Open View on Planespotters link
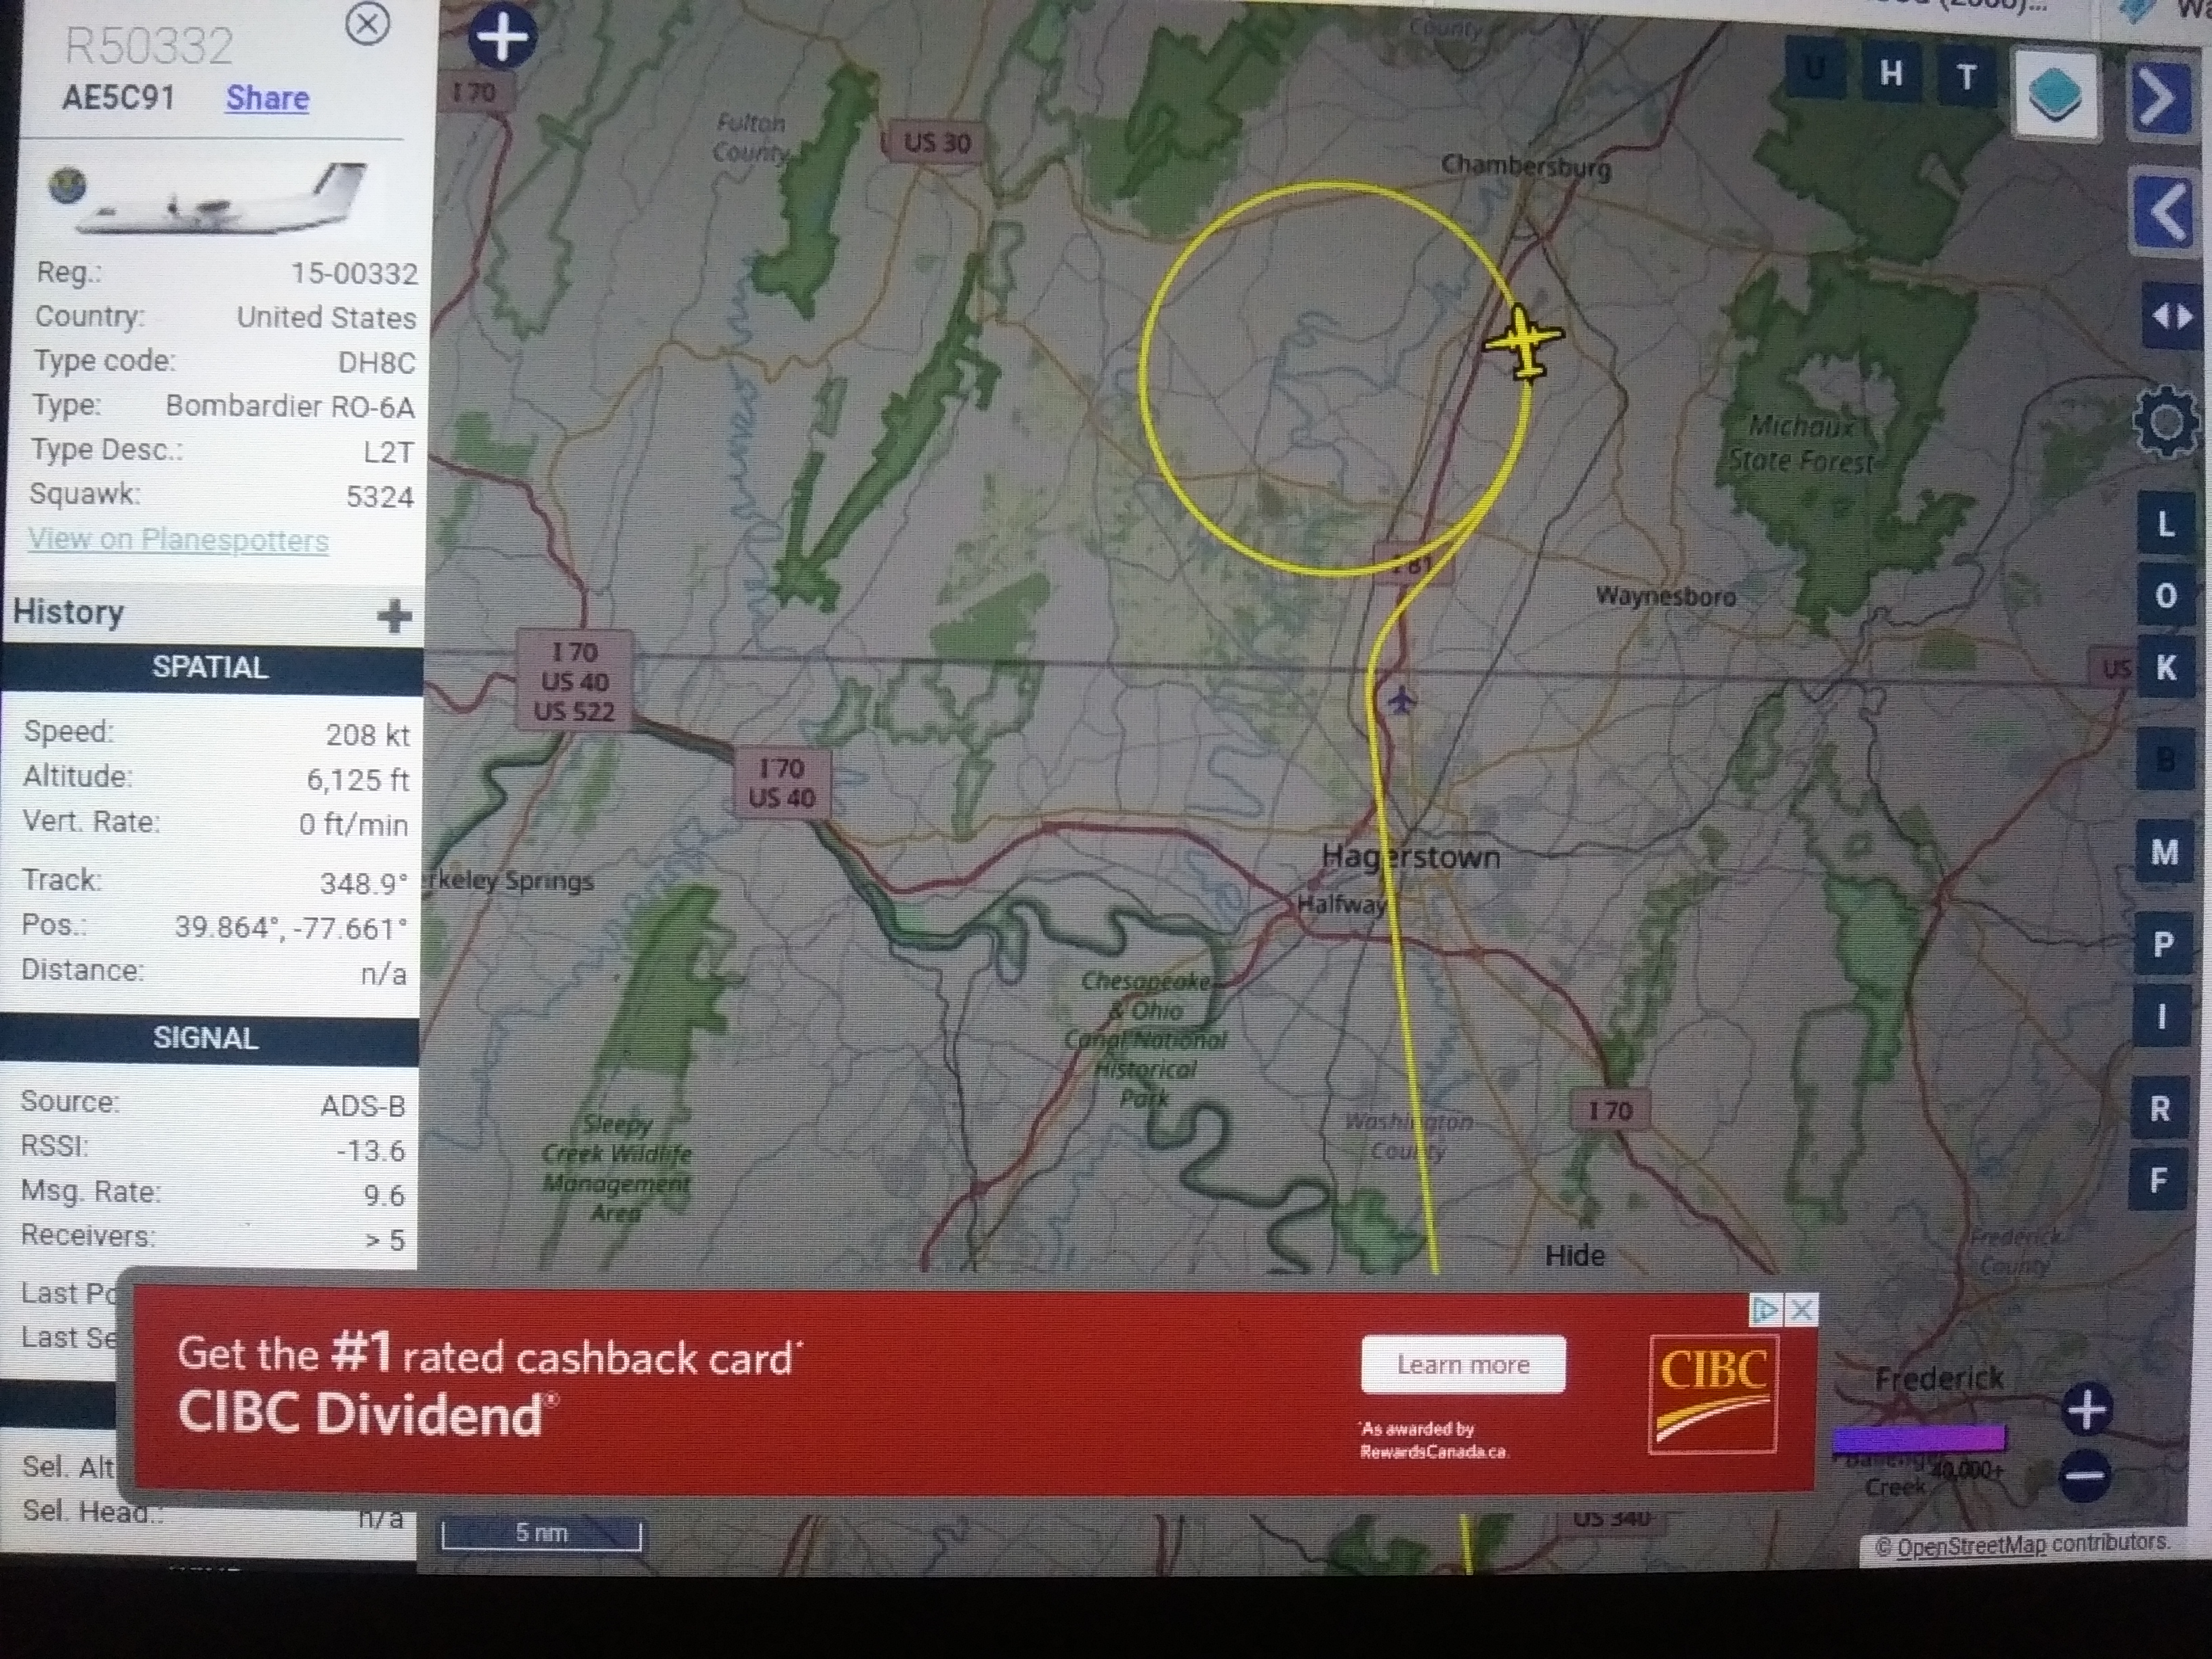Screen dimensions: 2212x1659 pyautogui.click(x=178, y=540)
